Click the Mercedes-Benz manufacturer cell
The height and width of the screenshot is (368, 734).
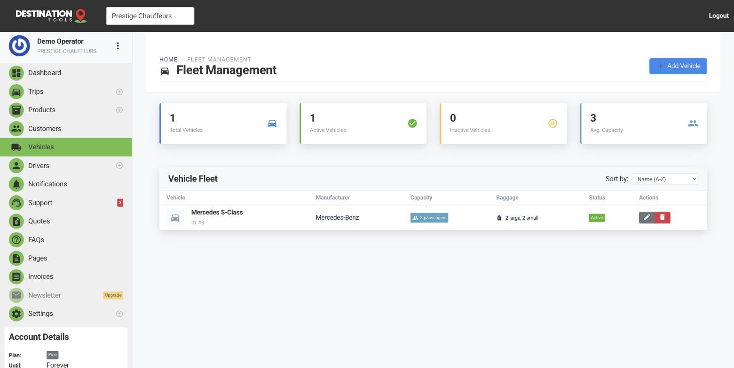click(x=337, y=217)
